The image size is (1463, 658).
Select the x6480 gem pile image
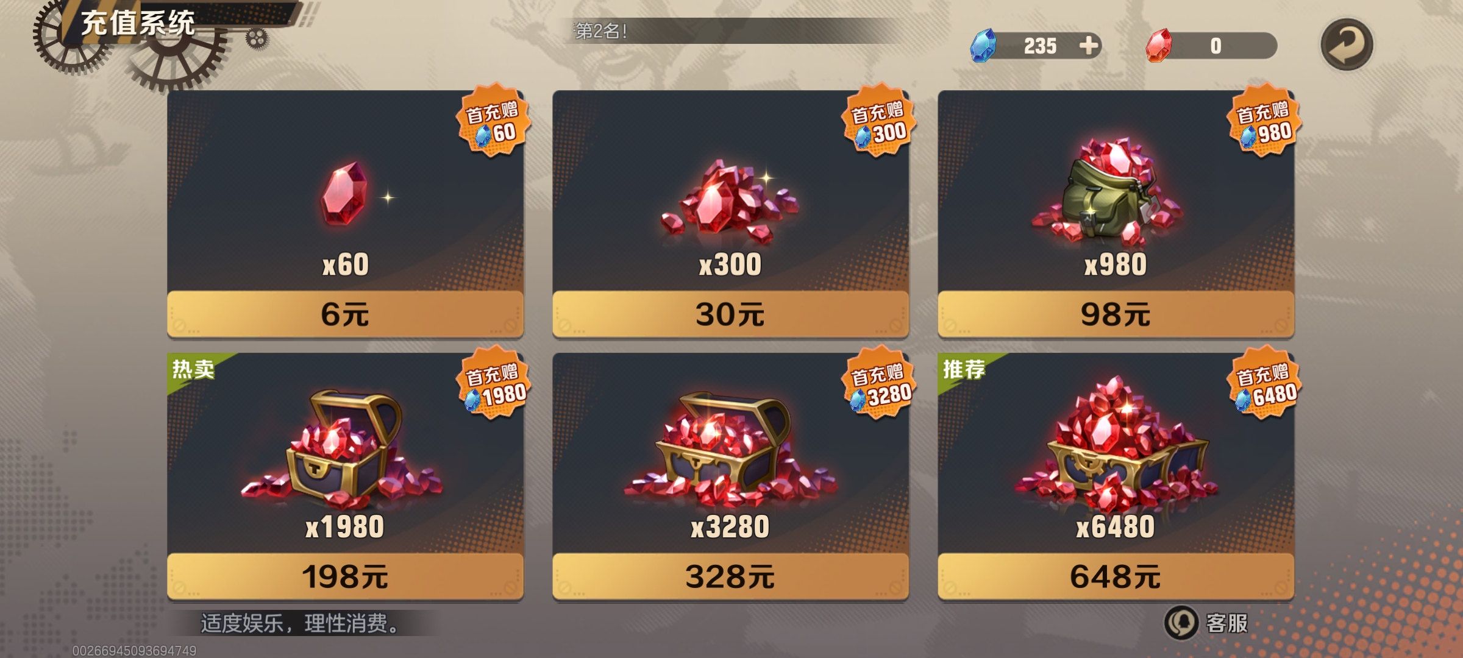click(x=1116, y=444)
